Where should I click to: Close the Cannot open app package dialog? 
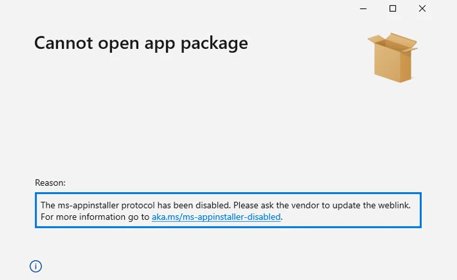(x=422, y=8)
